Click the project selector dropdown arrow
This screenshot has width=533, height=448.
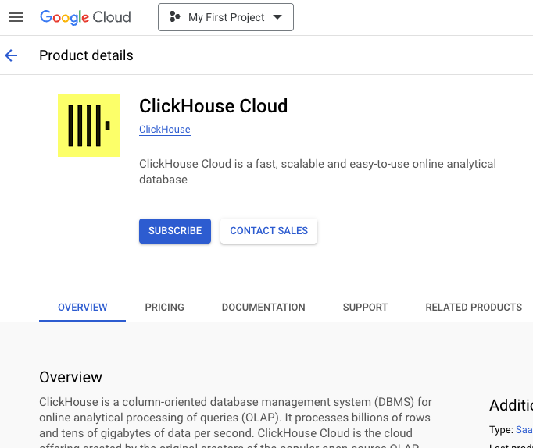(x=277, y=17)
